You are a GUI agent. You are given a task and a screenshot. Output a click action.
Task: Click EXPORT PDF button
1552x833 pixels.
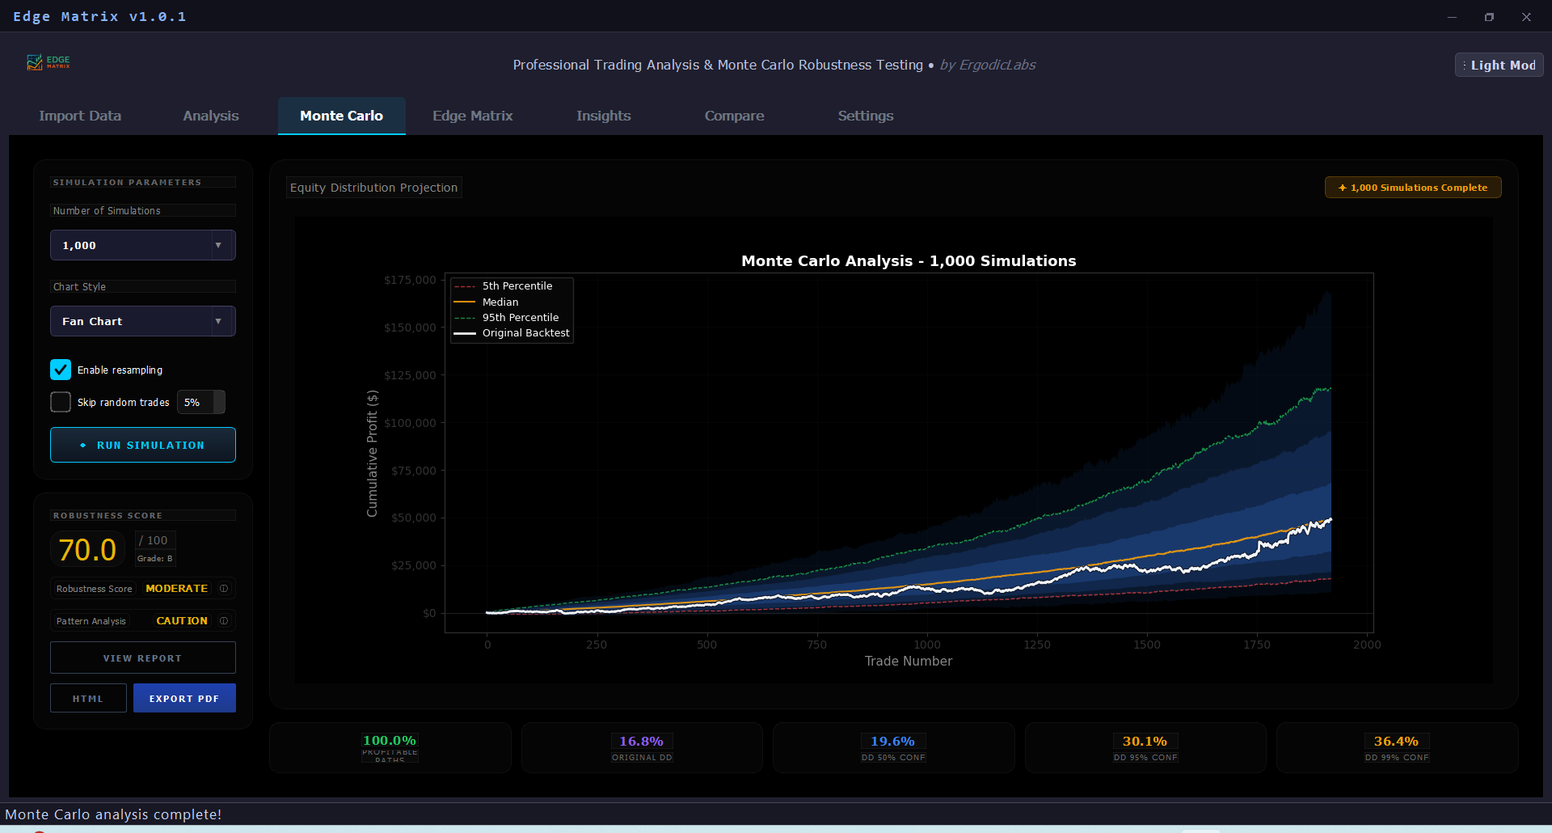pyautogui.click(x=184, y=699)
